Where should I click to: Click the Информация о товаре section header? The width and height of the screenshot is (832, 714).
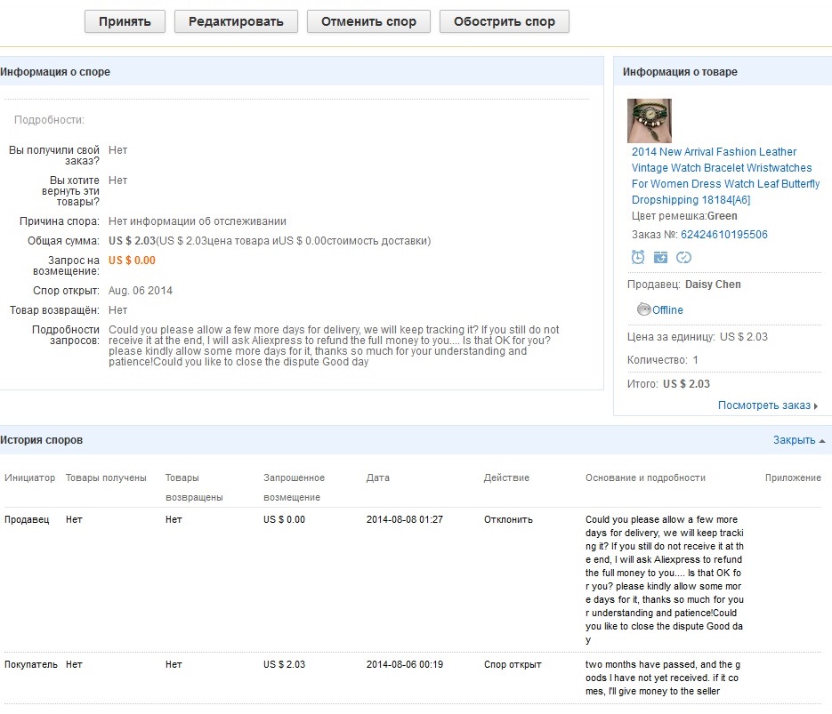coord(680,71)
